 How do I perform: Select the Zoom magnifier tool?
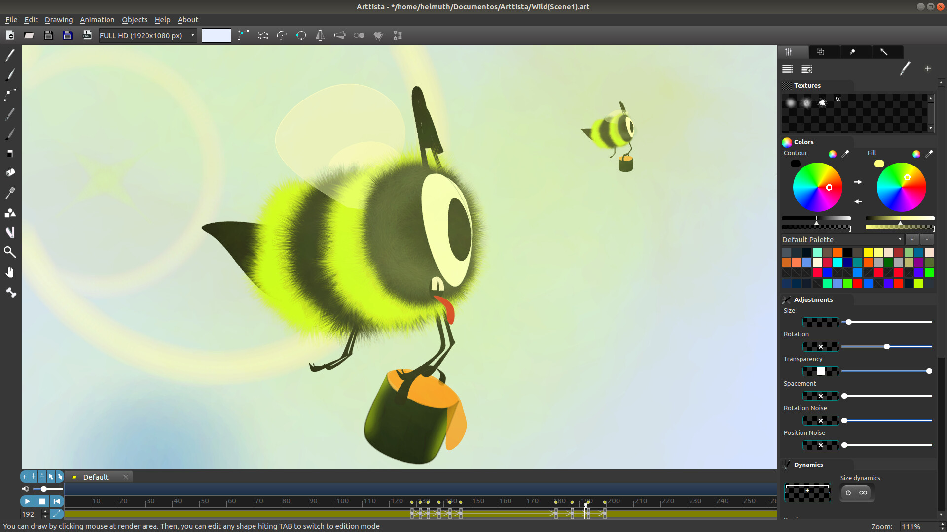tap(10, 252)
